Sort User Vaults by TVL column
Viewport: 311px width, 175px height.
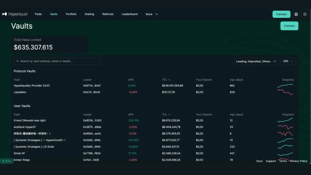pos(166,115)
